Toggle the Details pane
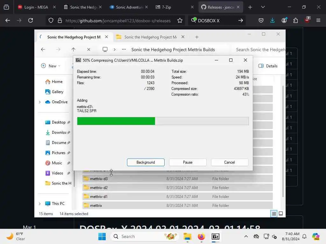Image resolution: width=326 pixels, height=244 pixels. [268, 66]
